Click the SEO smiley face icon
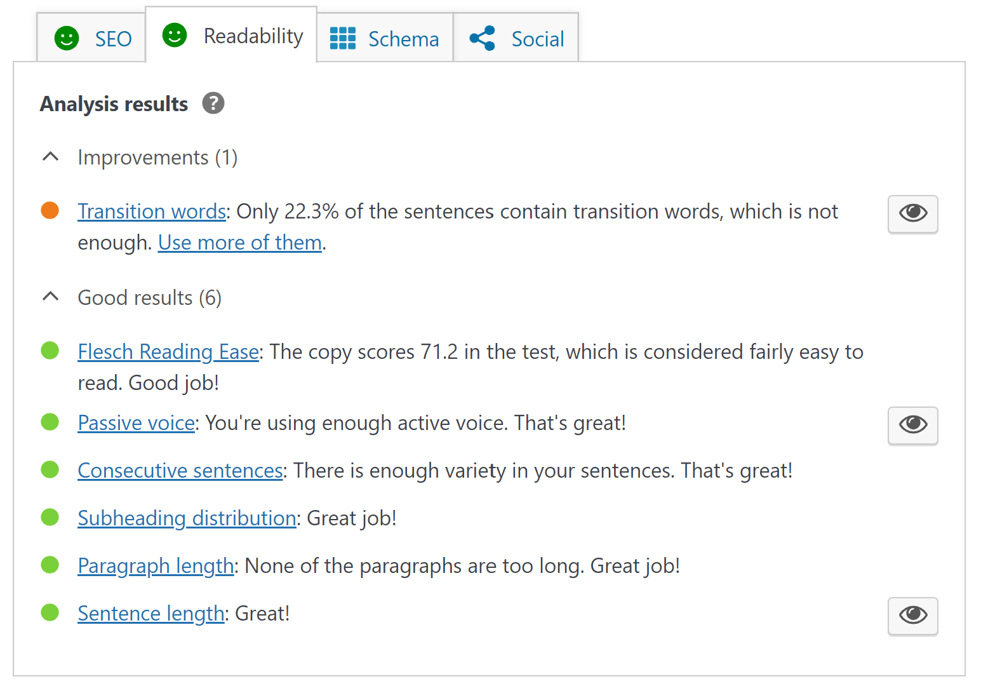The width and height of the screenshot is (981, 686). (67, 38)
